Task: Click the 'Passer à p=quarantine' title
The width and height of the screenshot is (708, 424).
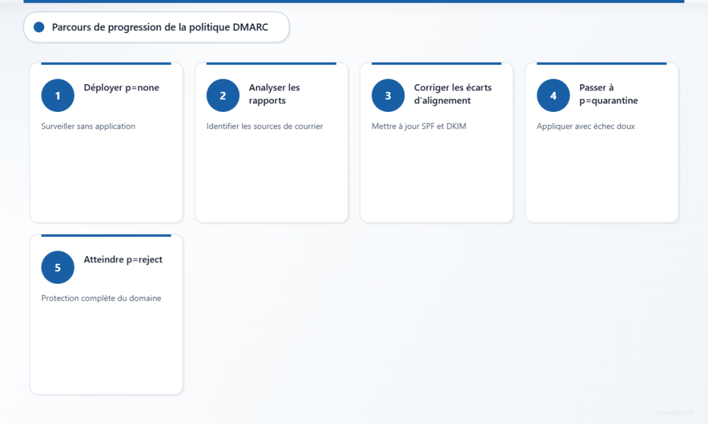Action: coord(608,94)
